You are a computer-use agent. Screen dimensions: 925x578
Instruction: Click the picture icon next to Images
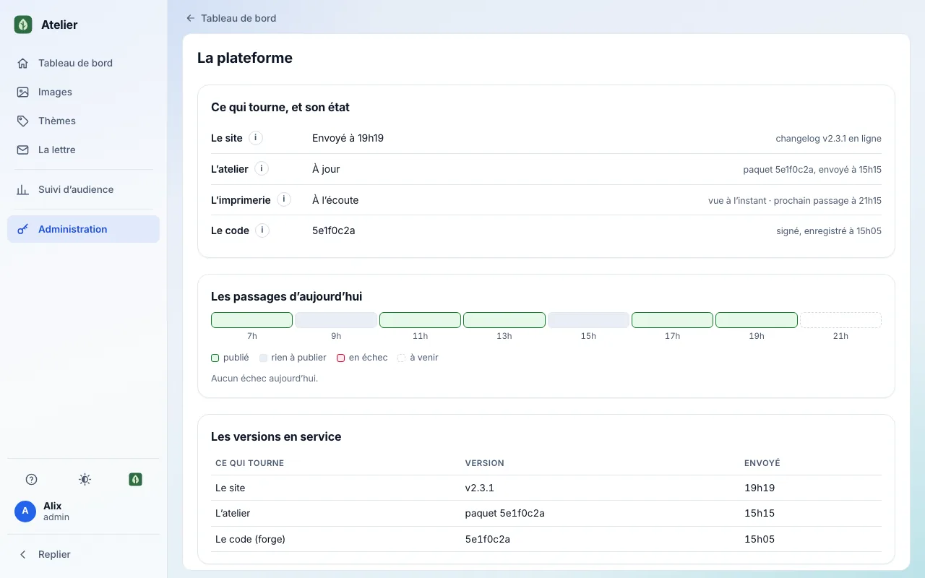[x=23, y=92]
